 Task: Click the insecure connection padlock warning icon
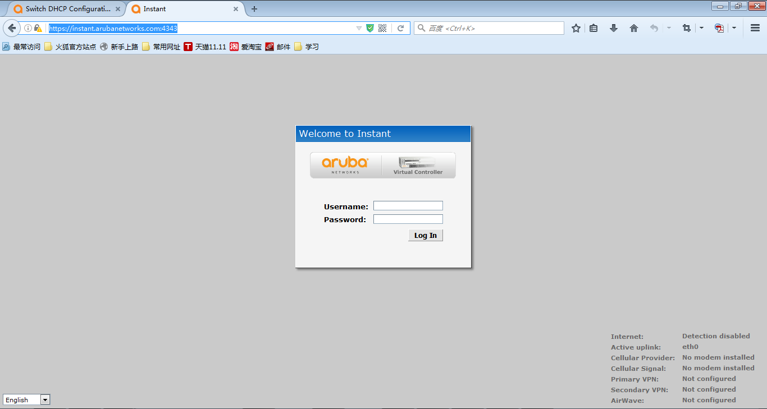click(x=38, y=28)
